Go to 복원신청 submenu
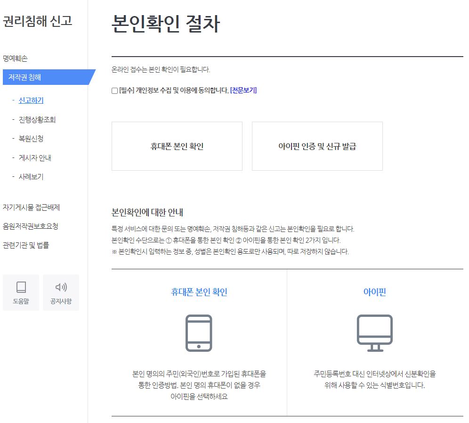The image size is (469, 423). pos(31,138)
